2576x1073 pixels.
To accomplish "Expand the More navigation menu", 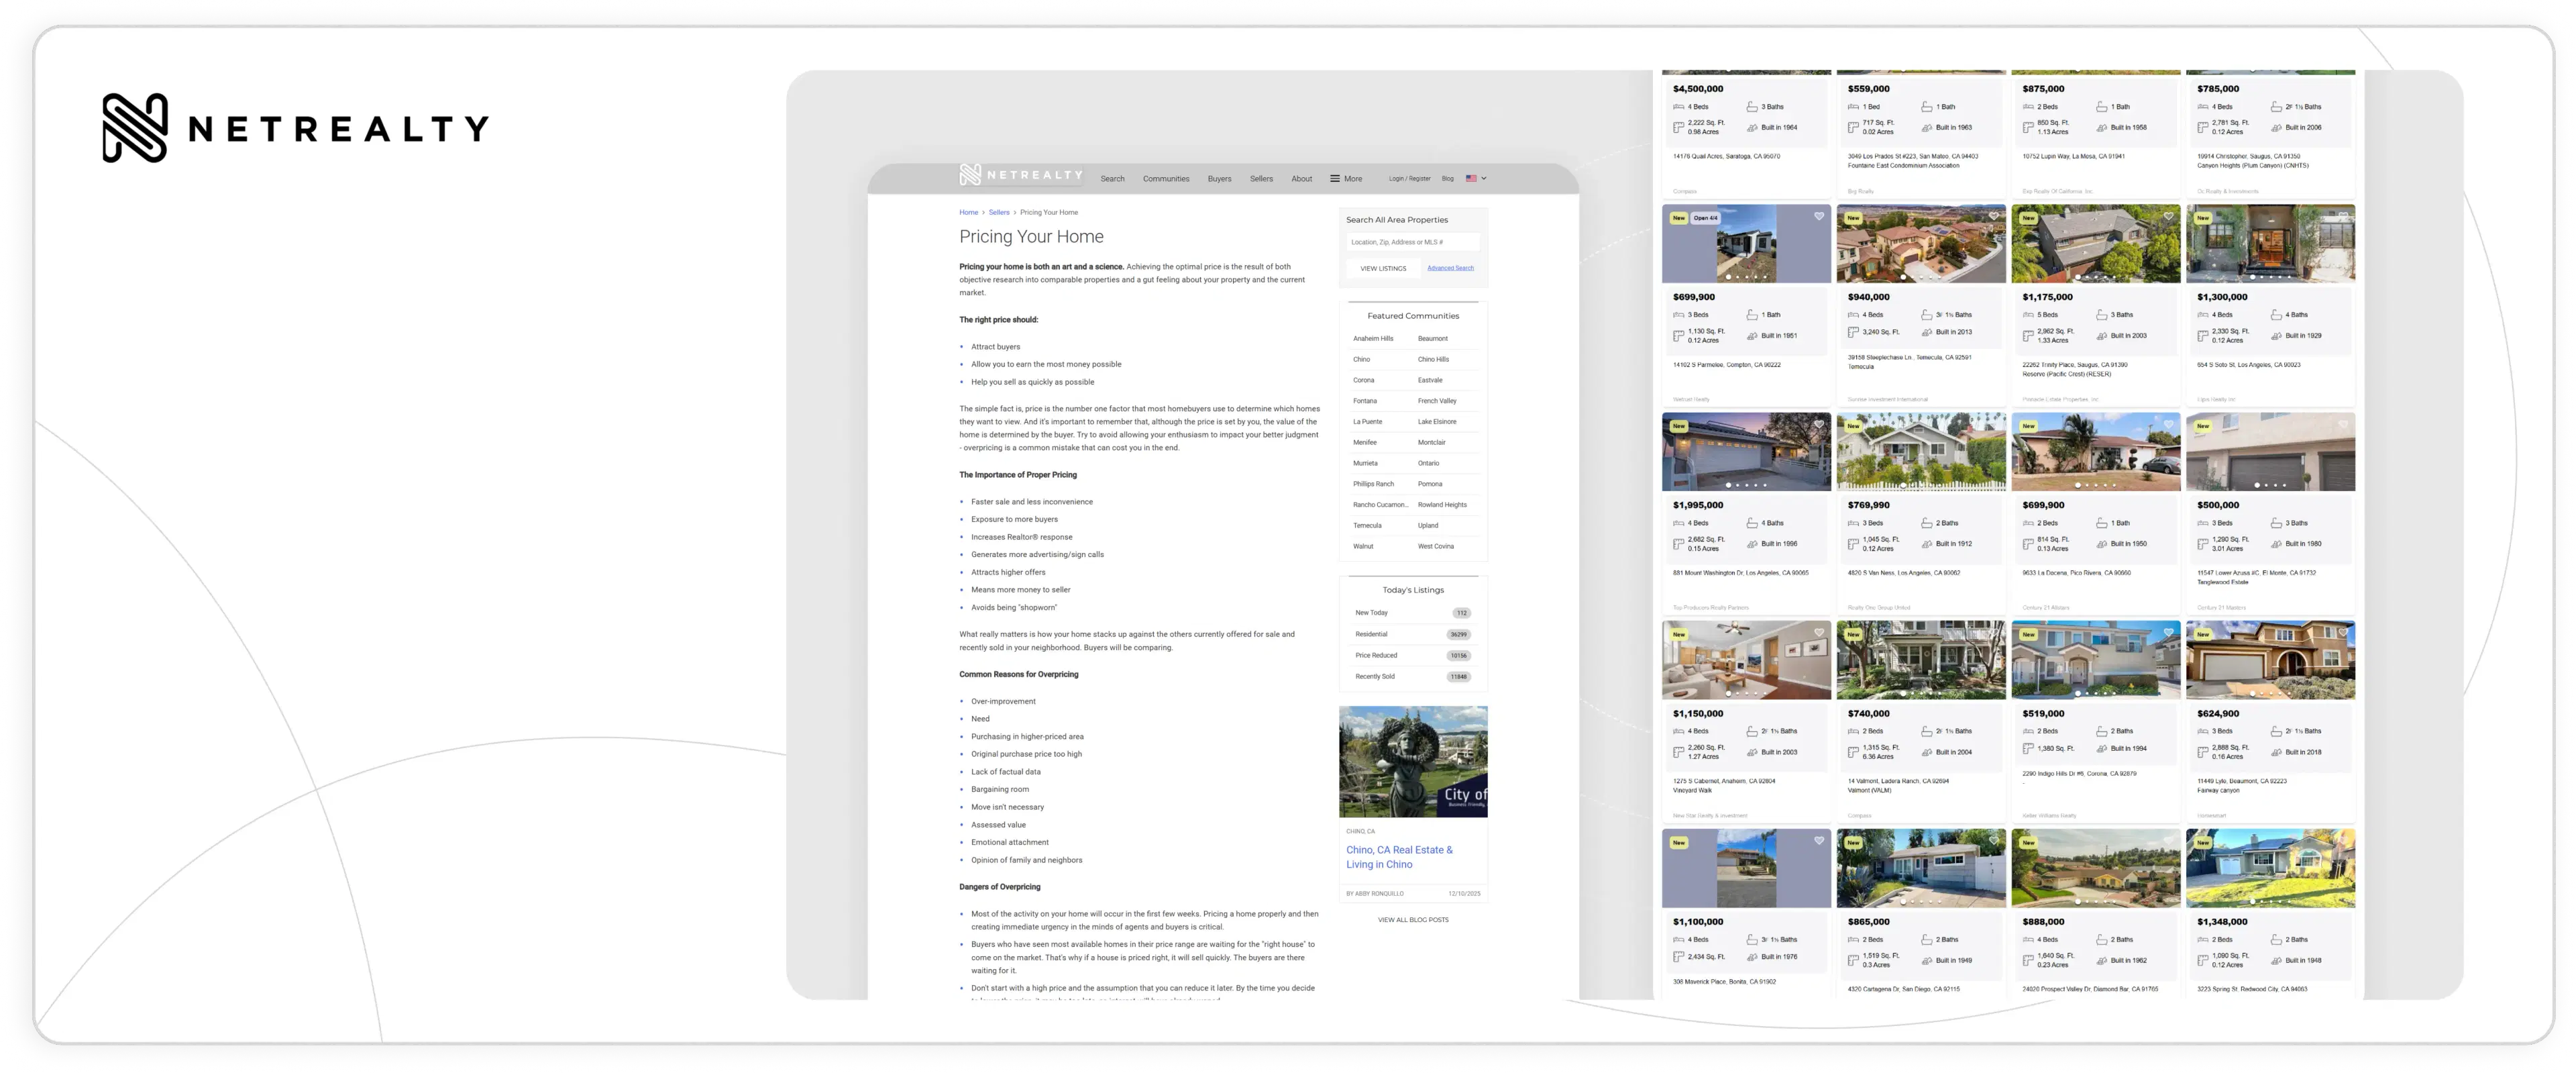I will click(x=1353, y=179).
